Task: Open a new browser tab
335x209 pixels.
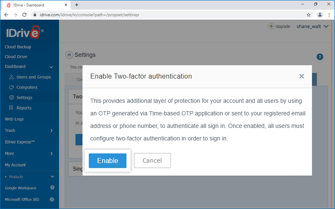Action: pyautogui.click(x=77, y=5)
